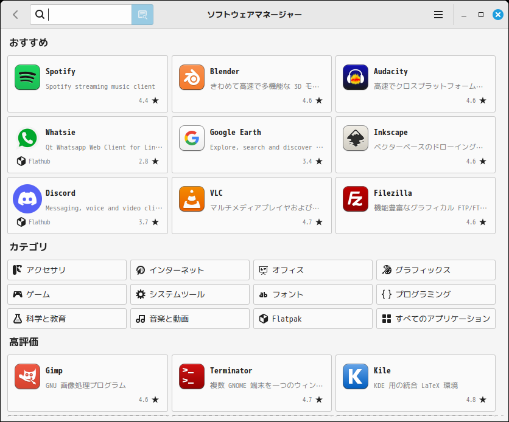Click the Whatsie green phone icon

coord(27,138)
